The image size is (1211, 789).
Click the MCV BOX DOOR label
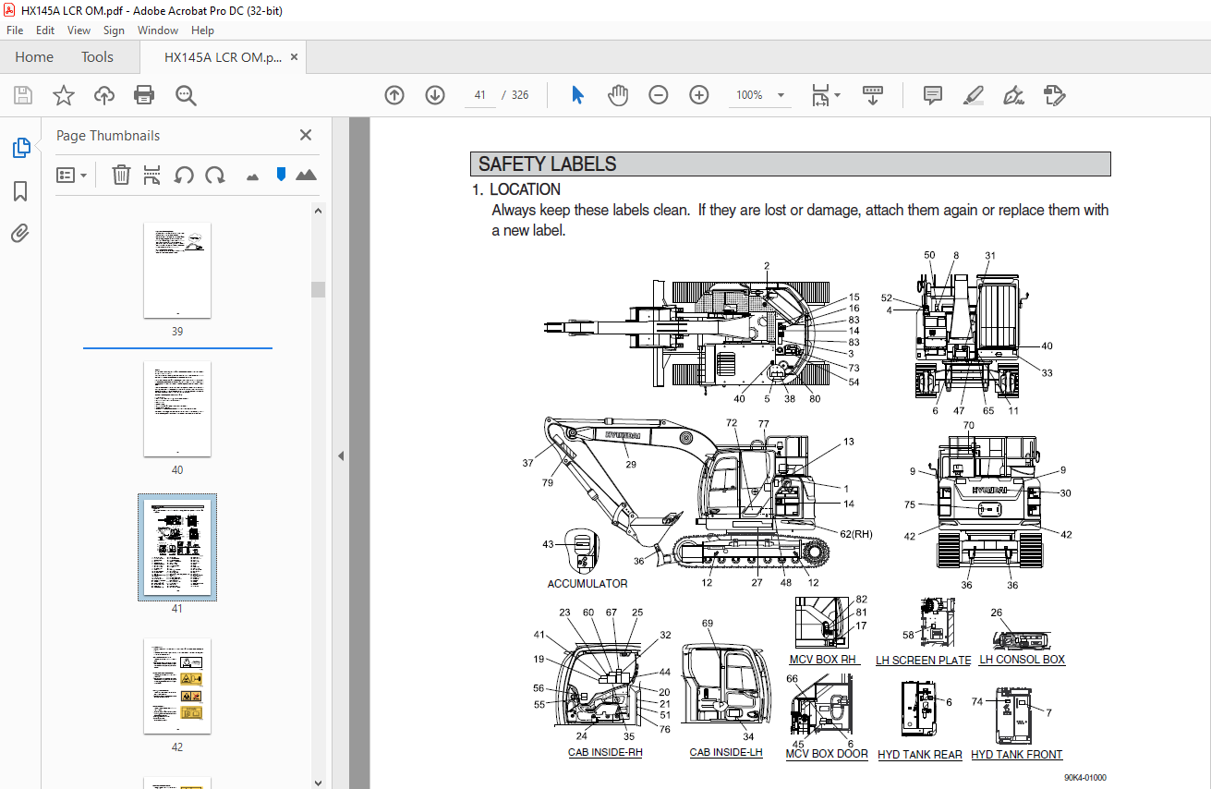[x=827, y=754]
